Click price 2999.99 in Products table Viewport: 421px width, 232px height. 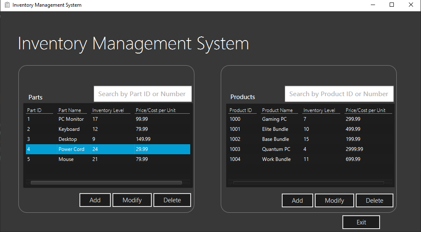[x=355, y=149]
